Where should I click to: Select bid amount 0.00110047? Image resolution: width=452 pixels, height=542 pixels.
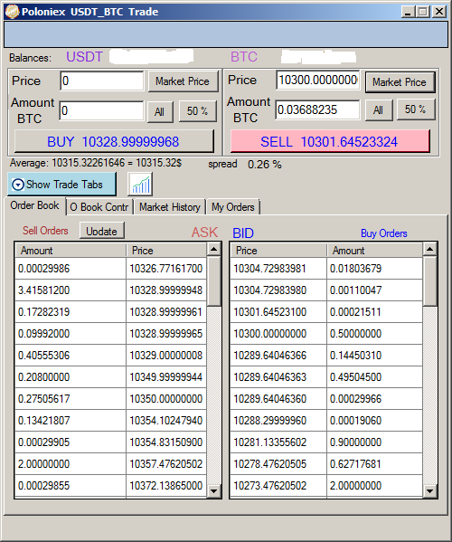pos(374,290)
